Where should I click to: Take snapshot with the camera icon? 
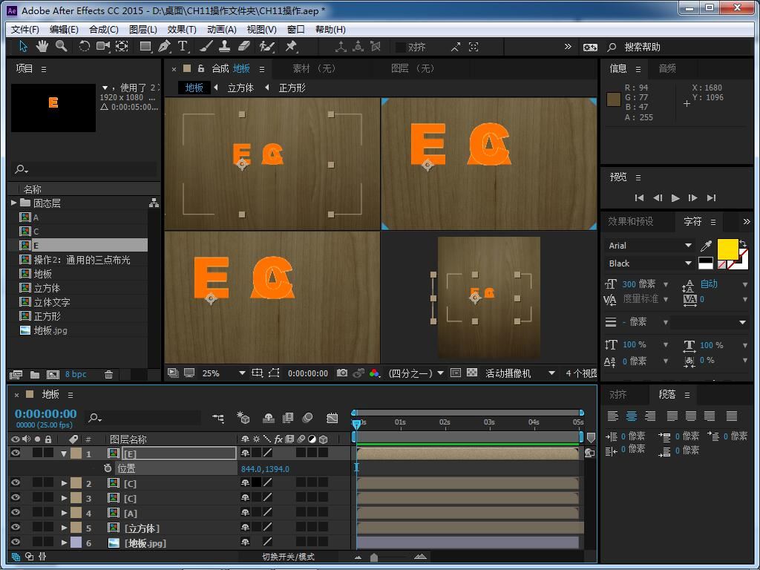coord(341,373)
